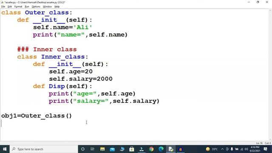Click the IDLE title bar file icon
This screenshot has height=153, width=272.
tap(2, 2)
